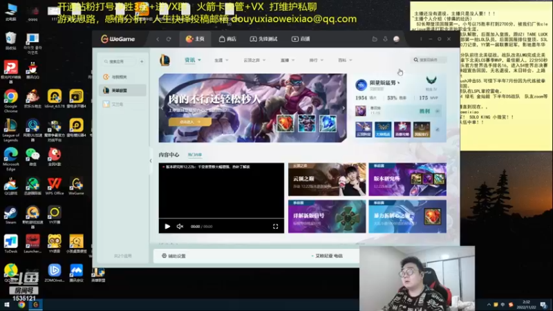
Task: Open 辅助设置 assist settings
Action: [x=174, y=256]
